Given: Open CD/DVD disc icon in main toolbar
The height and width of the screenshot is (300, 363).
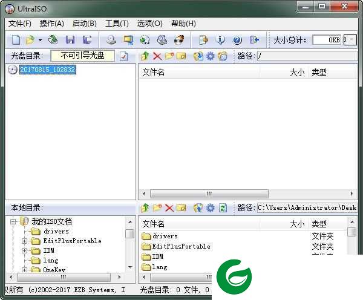Looking at the screenshot, I should [x=53, y=39].
